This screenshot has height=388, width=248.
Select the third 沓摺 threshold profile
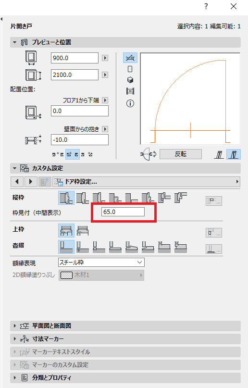[x=99, y=247]
